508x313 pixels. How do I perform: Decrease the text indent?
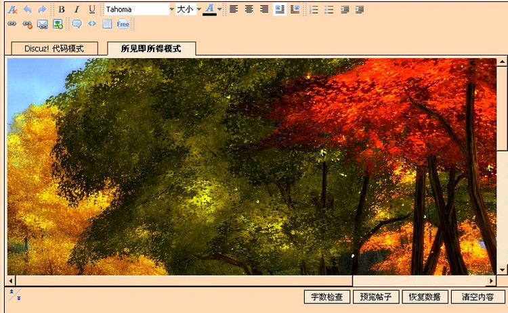tap(344, 9)
